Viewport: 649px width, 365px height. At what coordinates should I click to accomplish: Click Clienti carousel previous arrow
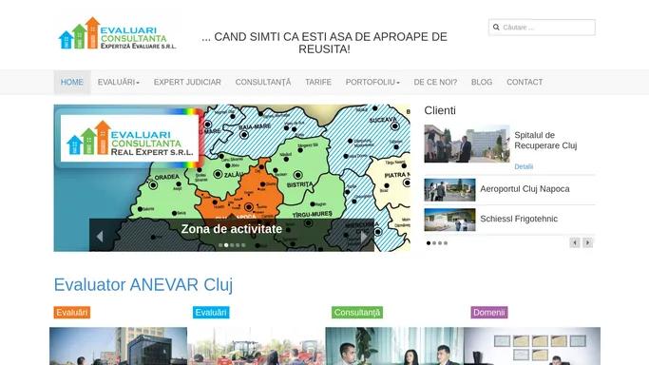click(575, 243)
